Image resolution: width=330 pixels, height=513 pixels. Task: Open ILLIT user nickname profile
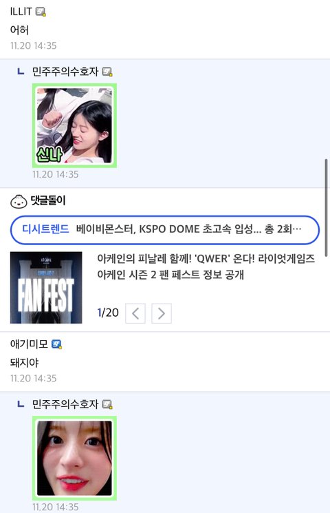tap(21, 12)
